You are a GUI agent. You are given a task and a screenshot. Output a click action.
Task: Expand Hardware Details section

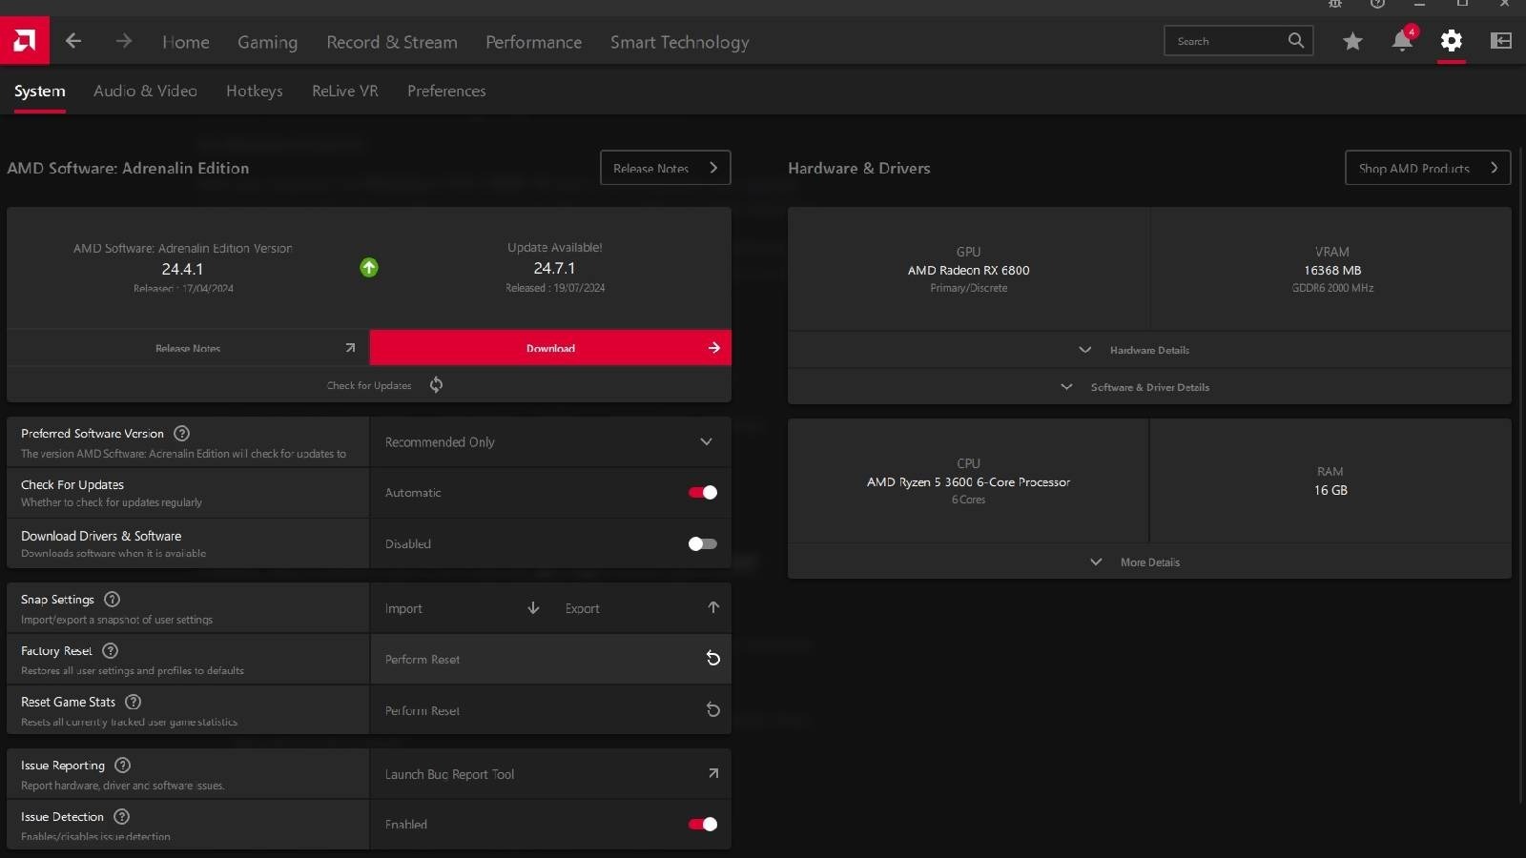(x=1149, y=350)
